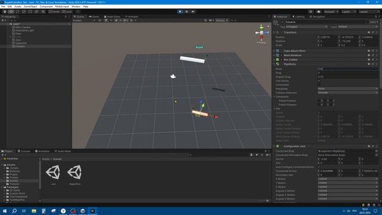This screenshot has width=382, height=215.
Task: Start Play mode with the Play button
Action: point(180,11)
